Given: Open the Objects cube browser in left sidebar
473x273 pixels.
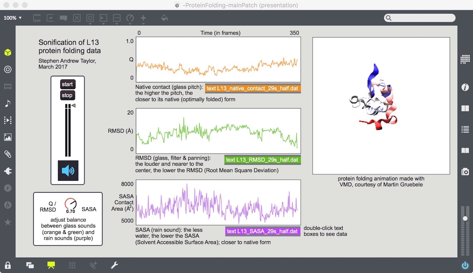Looking at the screenshot, I should (x=8, y=53).
